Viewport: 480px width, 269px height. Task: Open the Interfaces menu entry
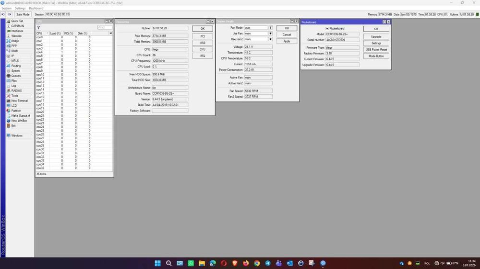(x=17, y=31)
